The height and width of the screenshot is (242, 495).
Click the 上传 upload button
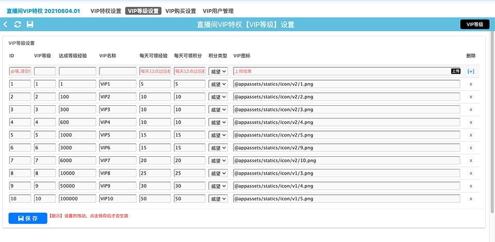coord(455,71)
